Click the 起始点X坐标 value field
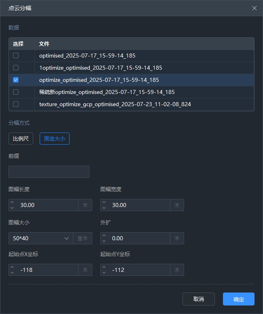Image resolution: width=263 pixels, height=314 pixels. coord(47,270)
